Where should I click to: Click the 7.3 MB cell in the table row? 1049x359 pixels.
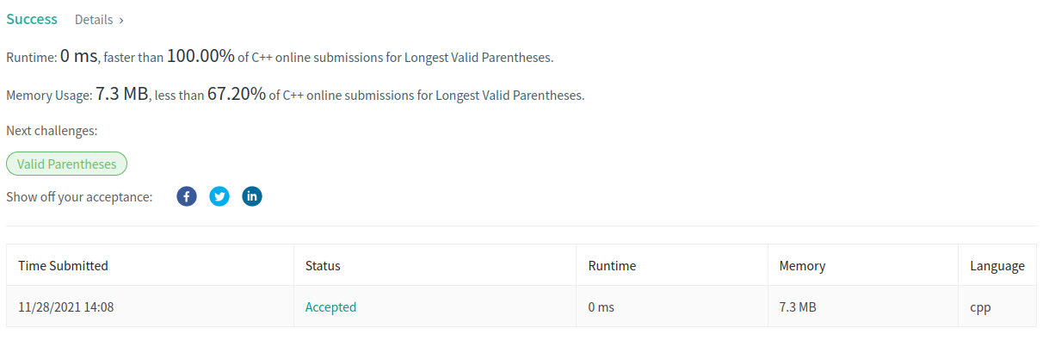[x=798, y=306]
